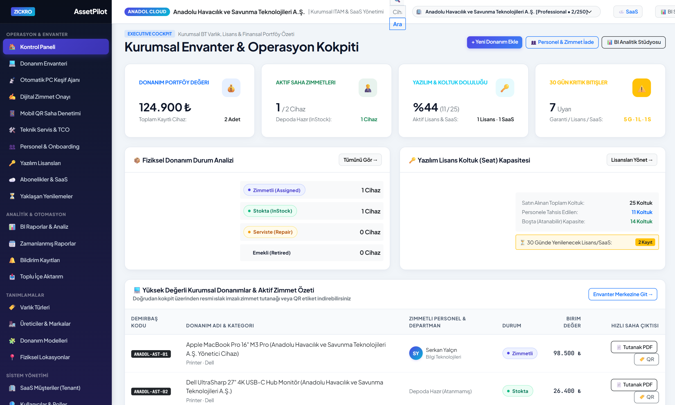The width and height of the screenshot is (675, 405).
Task: Click the SY avatar of Serkan Yalçın
Action: coord(416,353)
